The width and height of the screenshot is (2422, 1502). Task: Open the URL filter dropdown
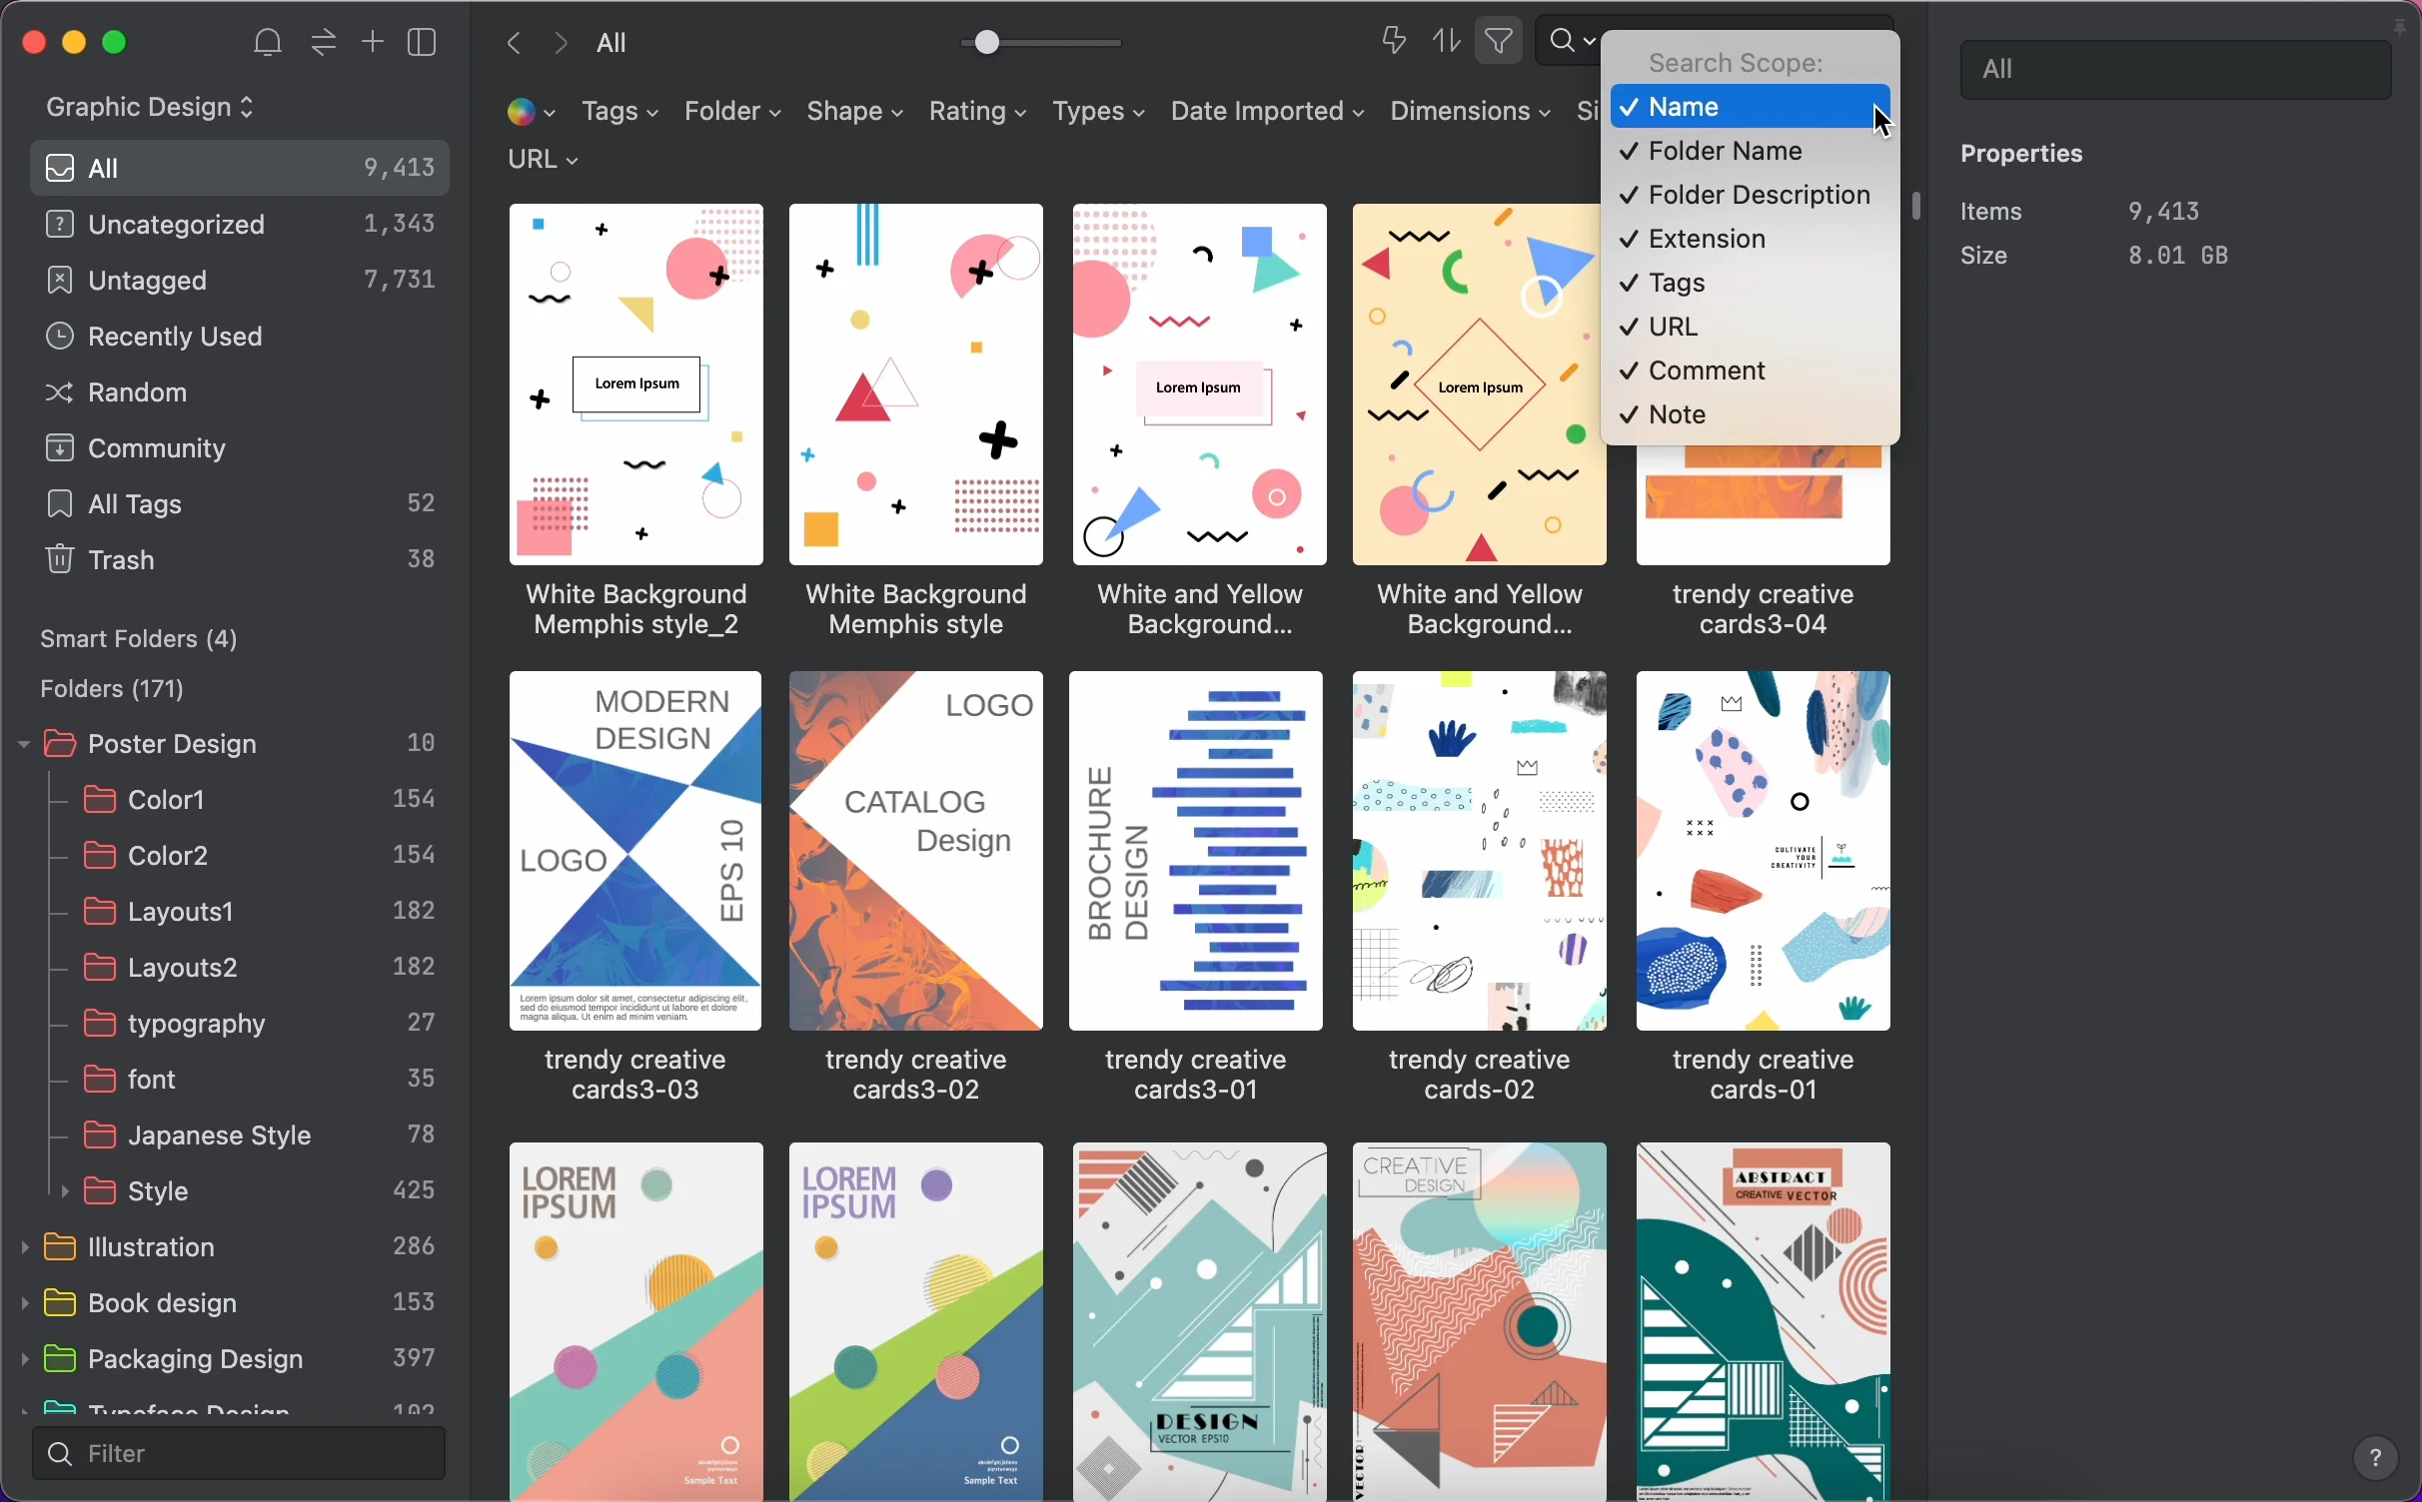point(543,160)
